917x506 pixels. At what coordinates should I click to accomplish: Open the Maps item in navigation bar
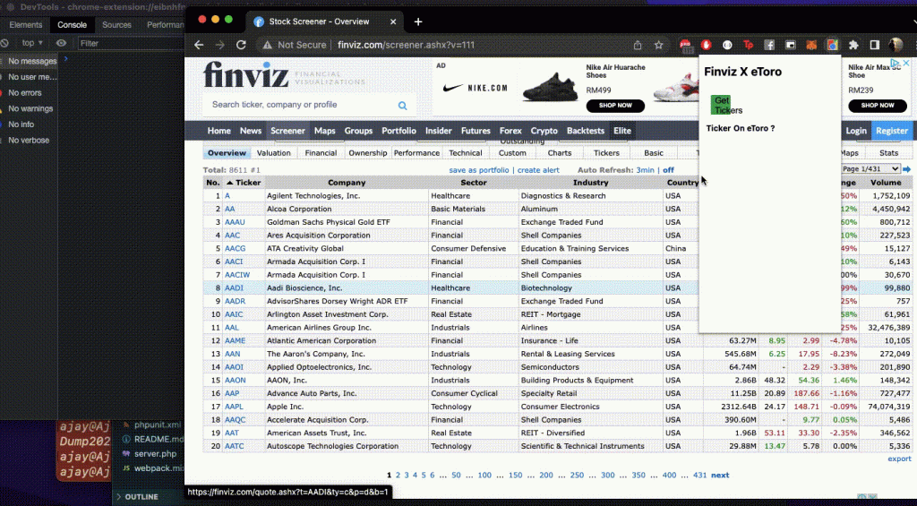point(325,131)
